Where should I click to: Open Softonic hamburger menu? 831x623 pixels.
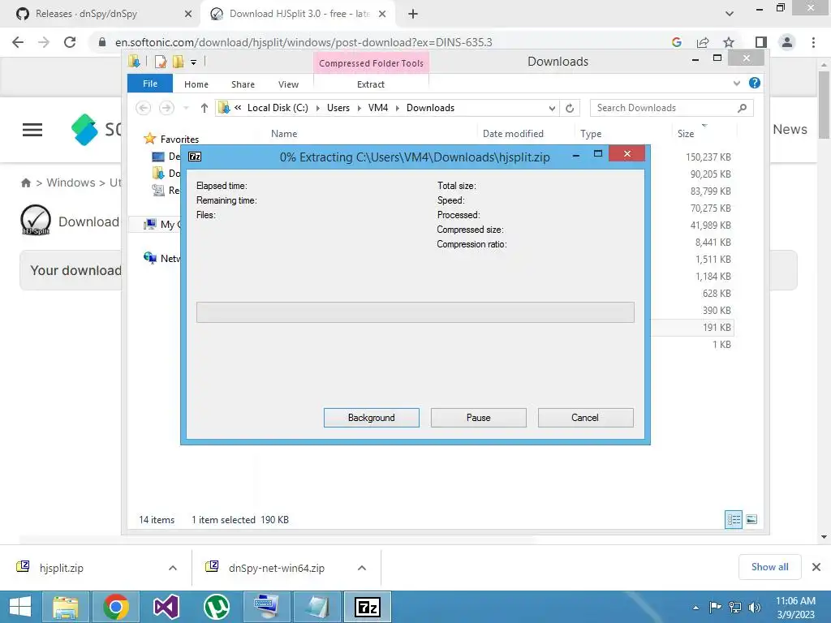pos(32,130)
